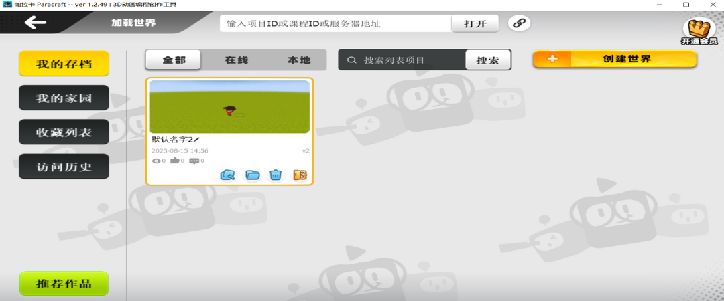Click the magnifier icon in list search box
The image size is (724, 301).
tap(353, 60)
